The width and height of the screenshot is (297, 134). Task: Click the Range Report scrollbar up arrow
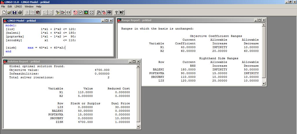[263, 25]
